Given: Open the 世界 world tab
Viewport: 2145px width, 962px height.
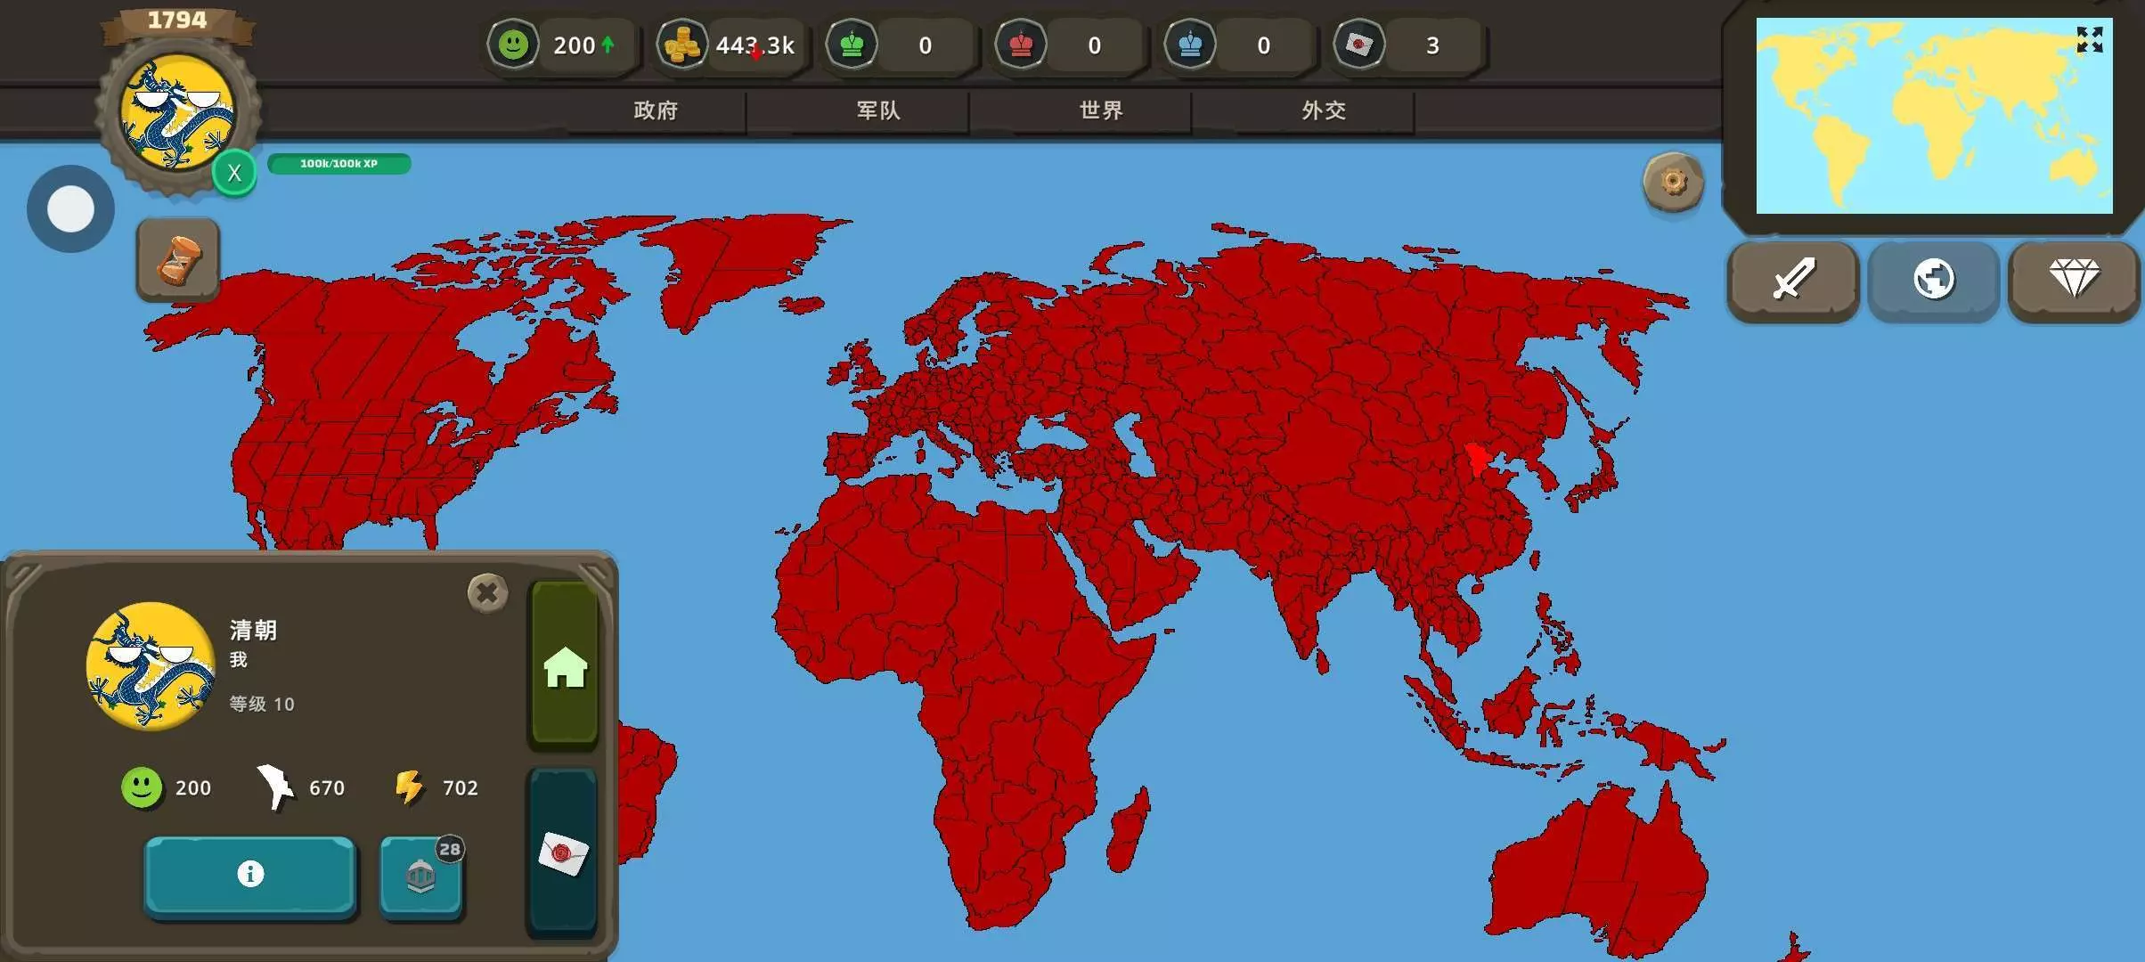Looking at the screenshot, I should (1101, 110).
